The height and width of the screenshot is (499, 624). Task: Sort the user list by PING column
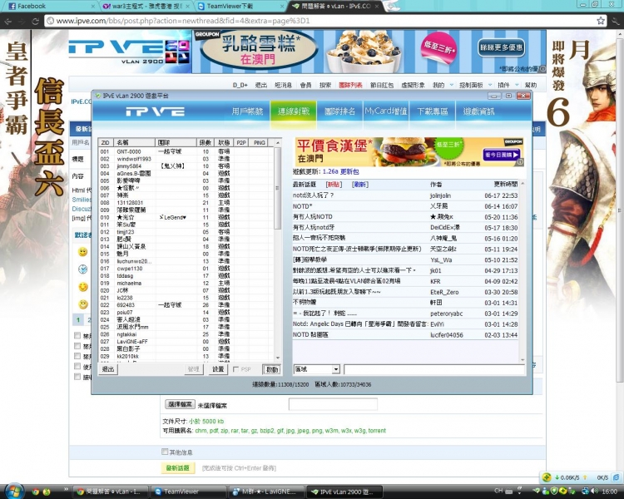[260, 142]
